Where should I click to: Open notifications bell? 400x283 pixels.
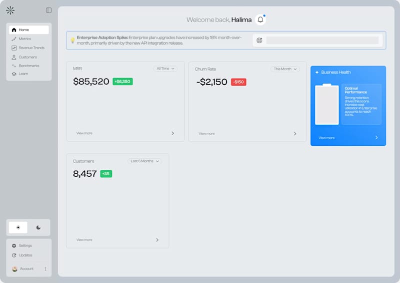[260, 20]
